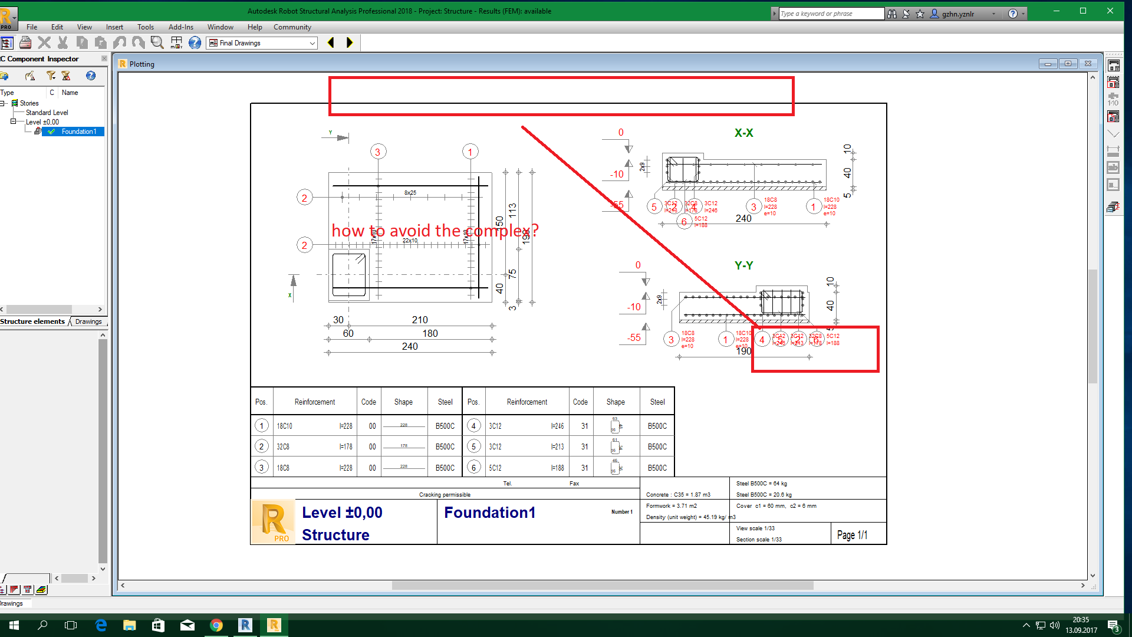1132x637 pixels.
Task: Click the next drawing arrow
Action: point(349,42)
